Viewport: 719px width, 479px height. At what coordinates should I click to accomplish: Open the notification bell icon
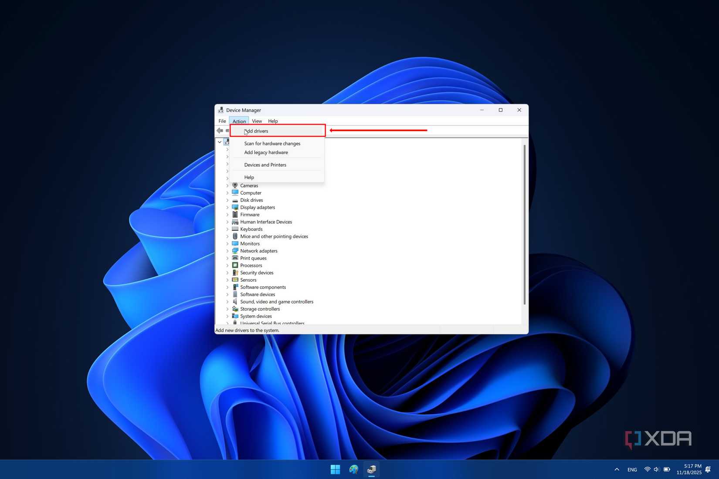tap(708, 469)
